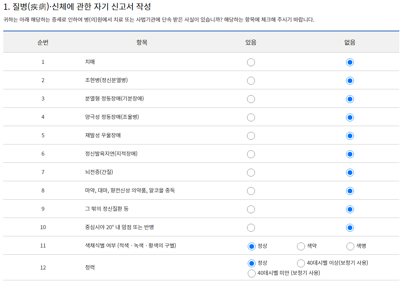404x285 pixels.
Task: Select 있음 for 마약, 대마 중독 row
Action: tap(251, 191)
